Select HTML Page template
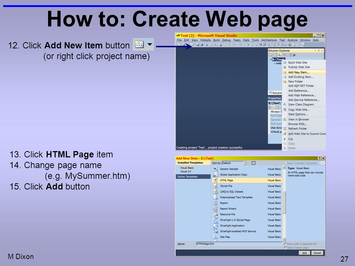This screenshot has height=266, width=355. pos(247,180)
